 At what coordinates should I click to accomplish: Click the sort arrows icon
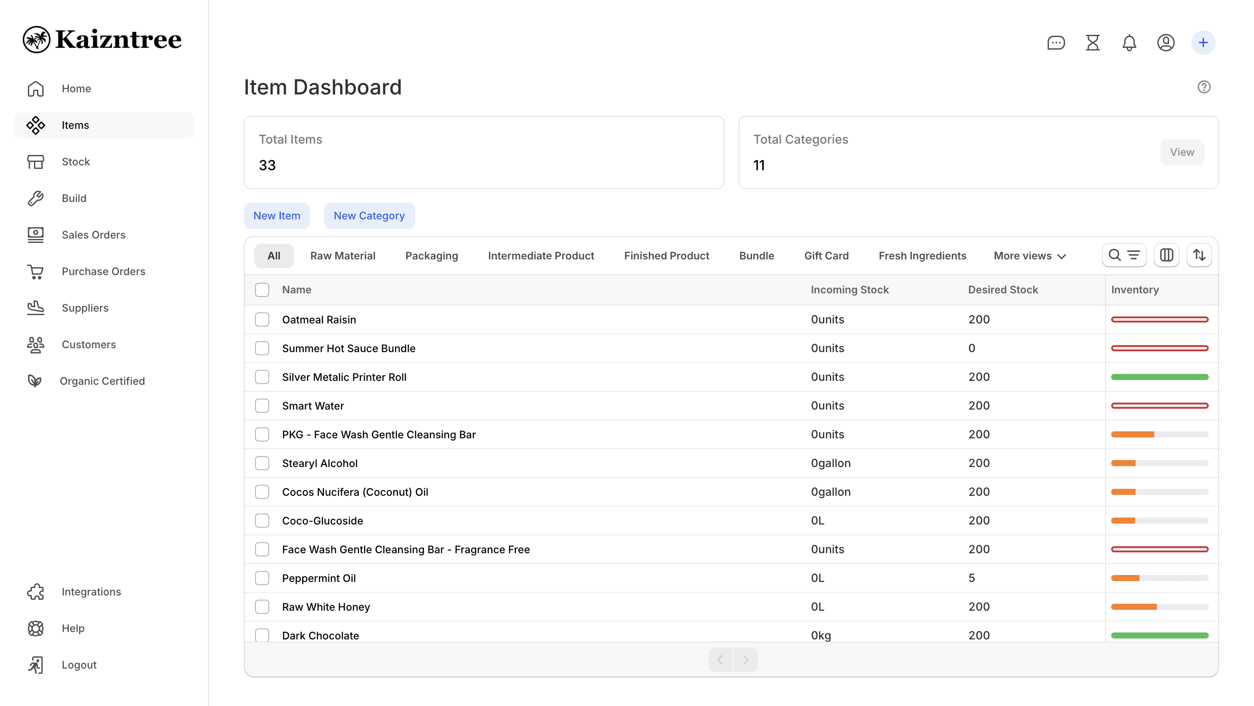(1199, 255)
